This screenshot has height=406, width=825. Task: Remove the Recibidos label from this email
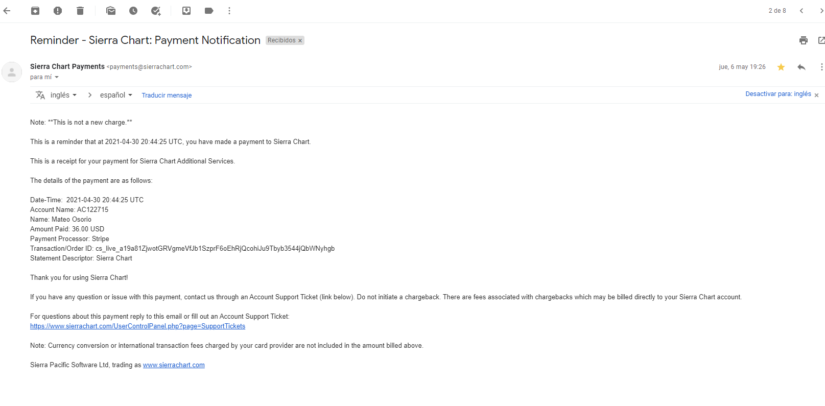point(300,41)
